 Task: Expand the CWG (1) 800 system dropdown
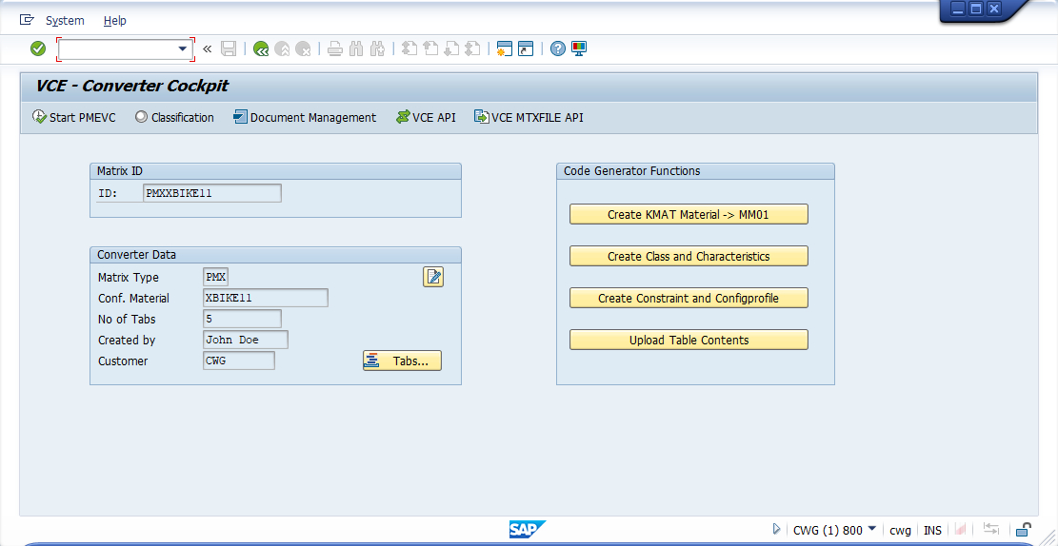point(871,529)
